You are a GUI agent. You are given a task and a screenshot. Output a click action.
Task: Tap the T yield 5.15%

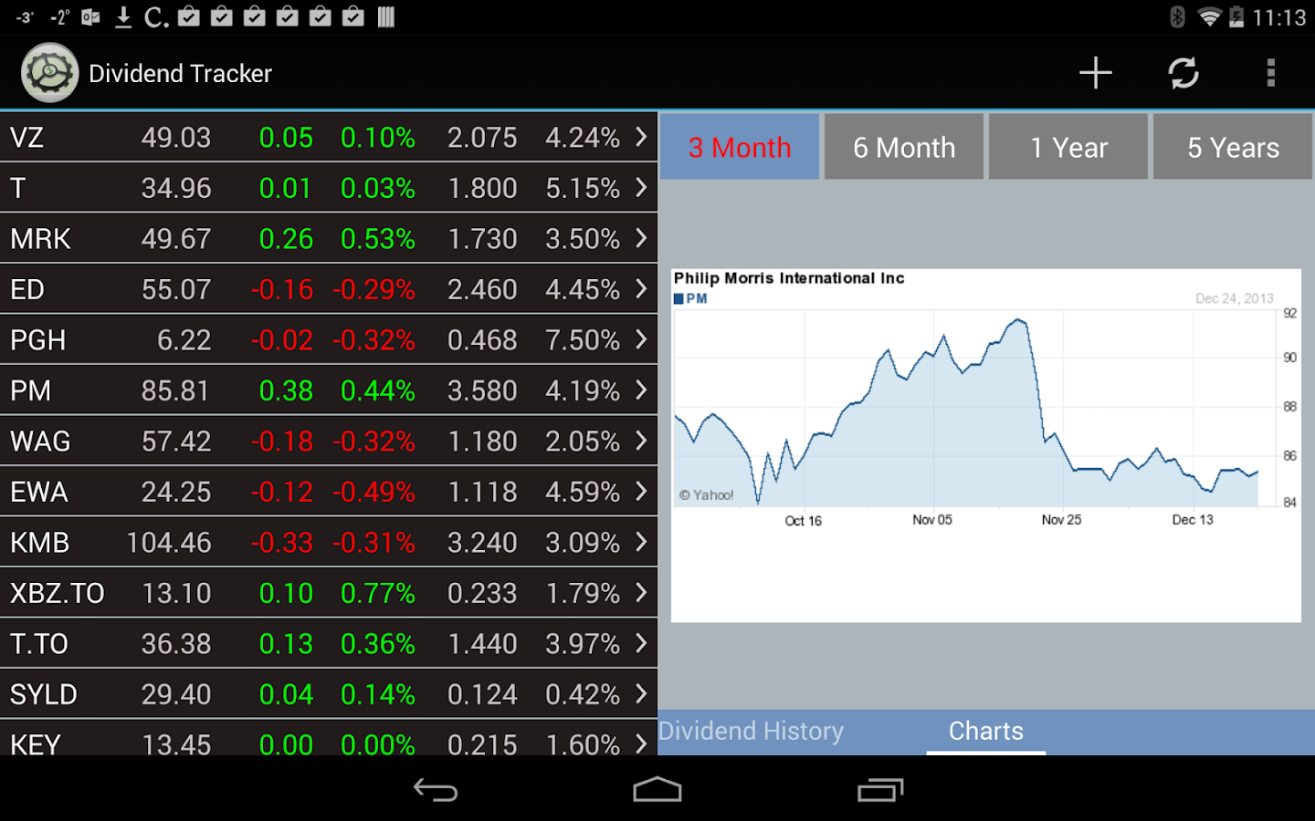583,188
